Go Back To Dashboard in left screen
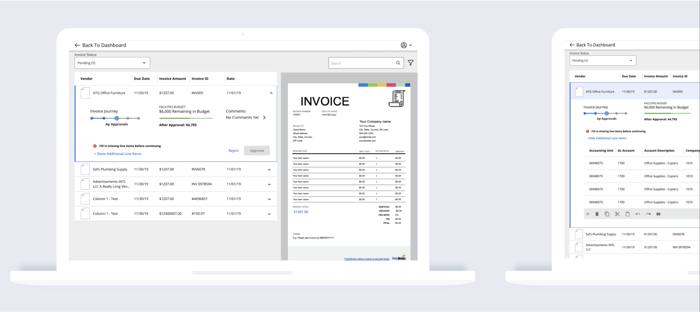The height and width of the screenshot is (312, 700). [100, 45]
